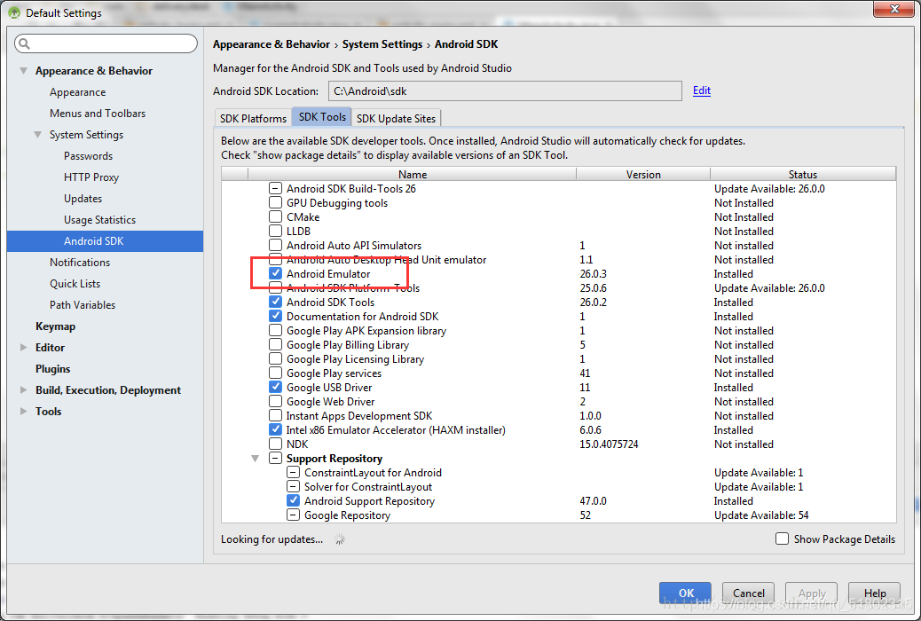Open Quick Lists settings
This screenshot has width=921, height=621.
(75, 284)
